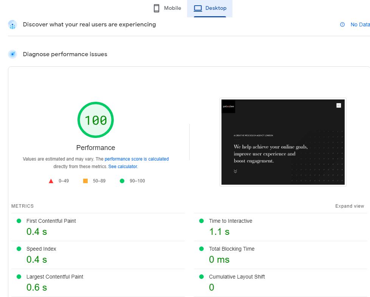Viewport: 370px width, 297px height.
Task: Click the red triangle 0–49 legend icon
Action: pos(51,181)
